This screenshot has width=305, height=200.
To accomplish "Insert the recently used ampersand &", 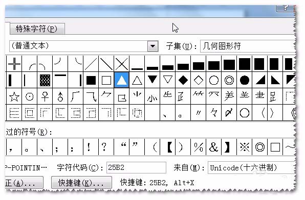I will (x=214, y=147).
